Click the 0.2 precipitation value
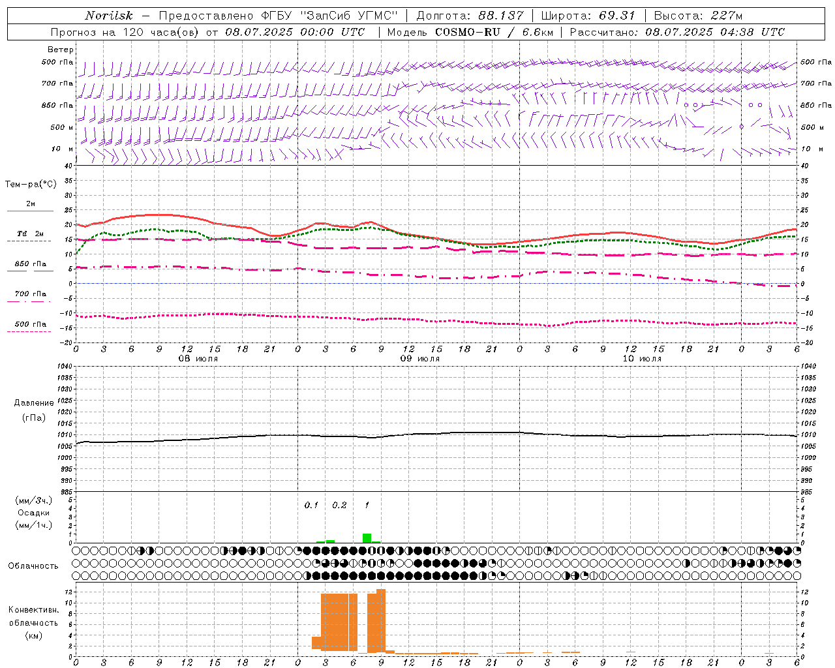835x668 pixels. pyautogui.click(x=339, y=506)
